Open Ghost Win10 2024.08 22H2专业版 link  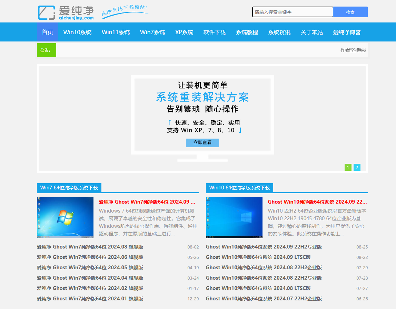(264, 278)
